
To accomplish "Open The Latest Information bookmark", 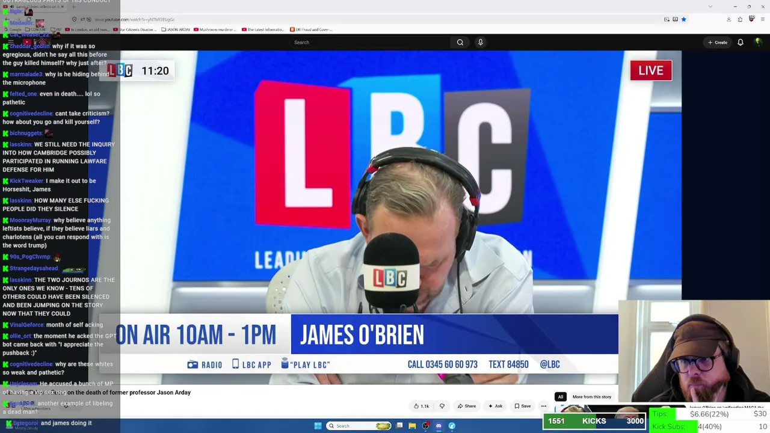I will [x=262, y=29].
